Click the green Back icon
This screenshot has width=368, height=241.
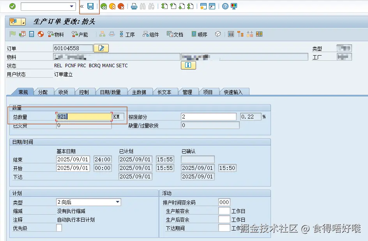(104, 6)
